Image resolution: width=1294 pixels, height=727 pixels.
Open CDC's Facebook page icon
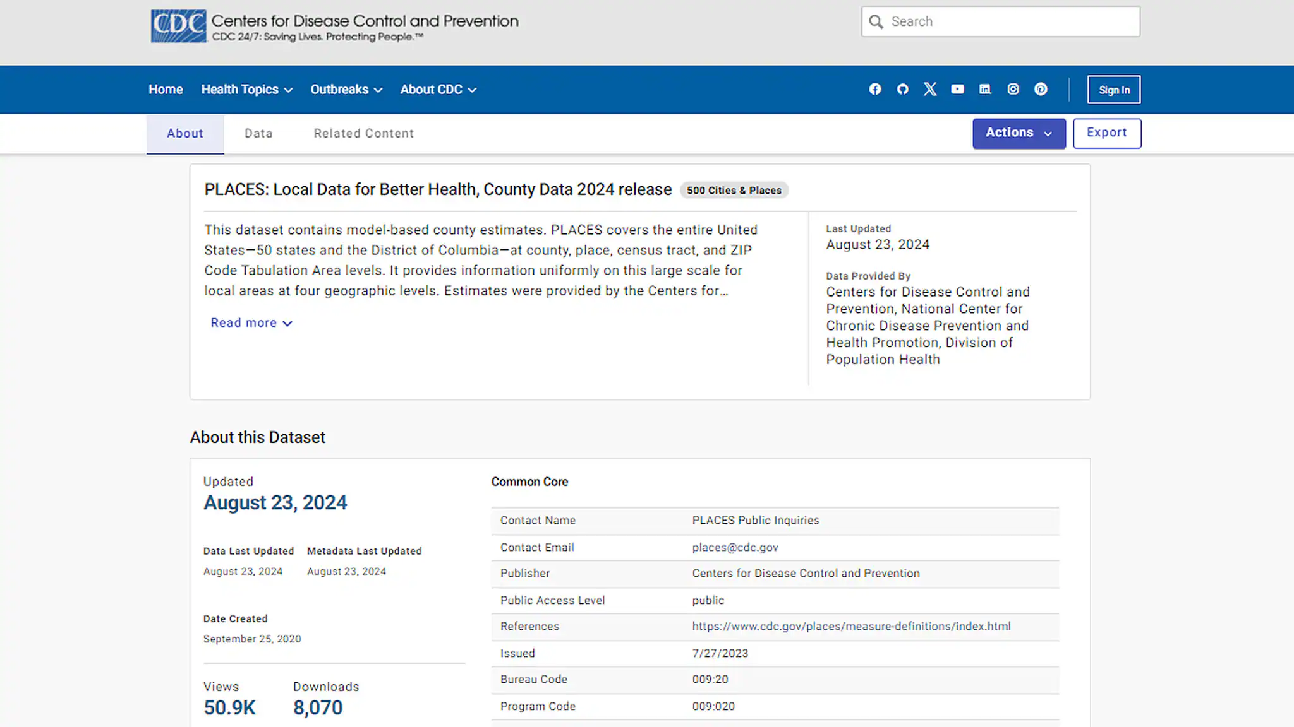pos(874,89)
